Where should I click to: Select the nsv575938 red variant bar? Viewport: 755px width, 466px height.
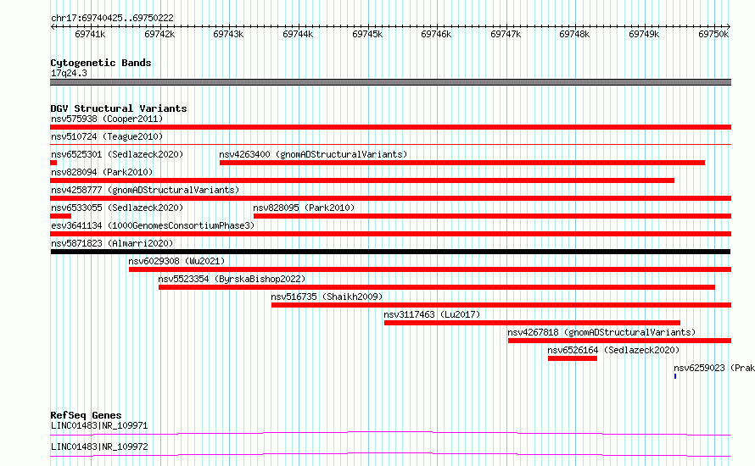coord(390,127)
